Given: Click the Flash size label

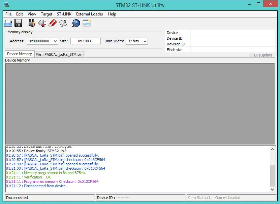Looking at the screenshot, I should (x=175, y=50).
